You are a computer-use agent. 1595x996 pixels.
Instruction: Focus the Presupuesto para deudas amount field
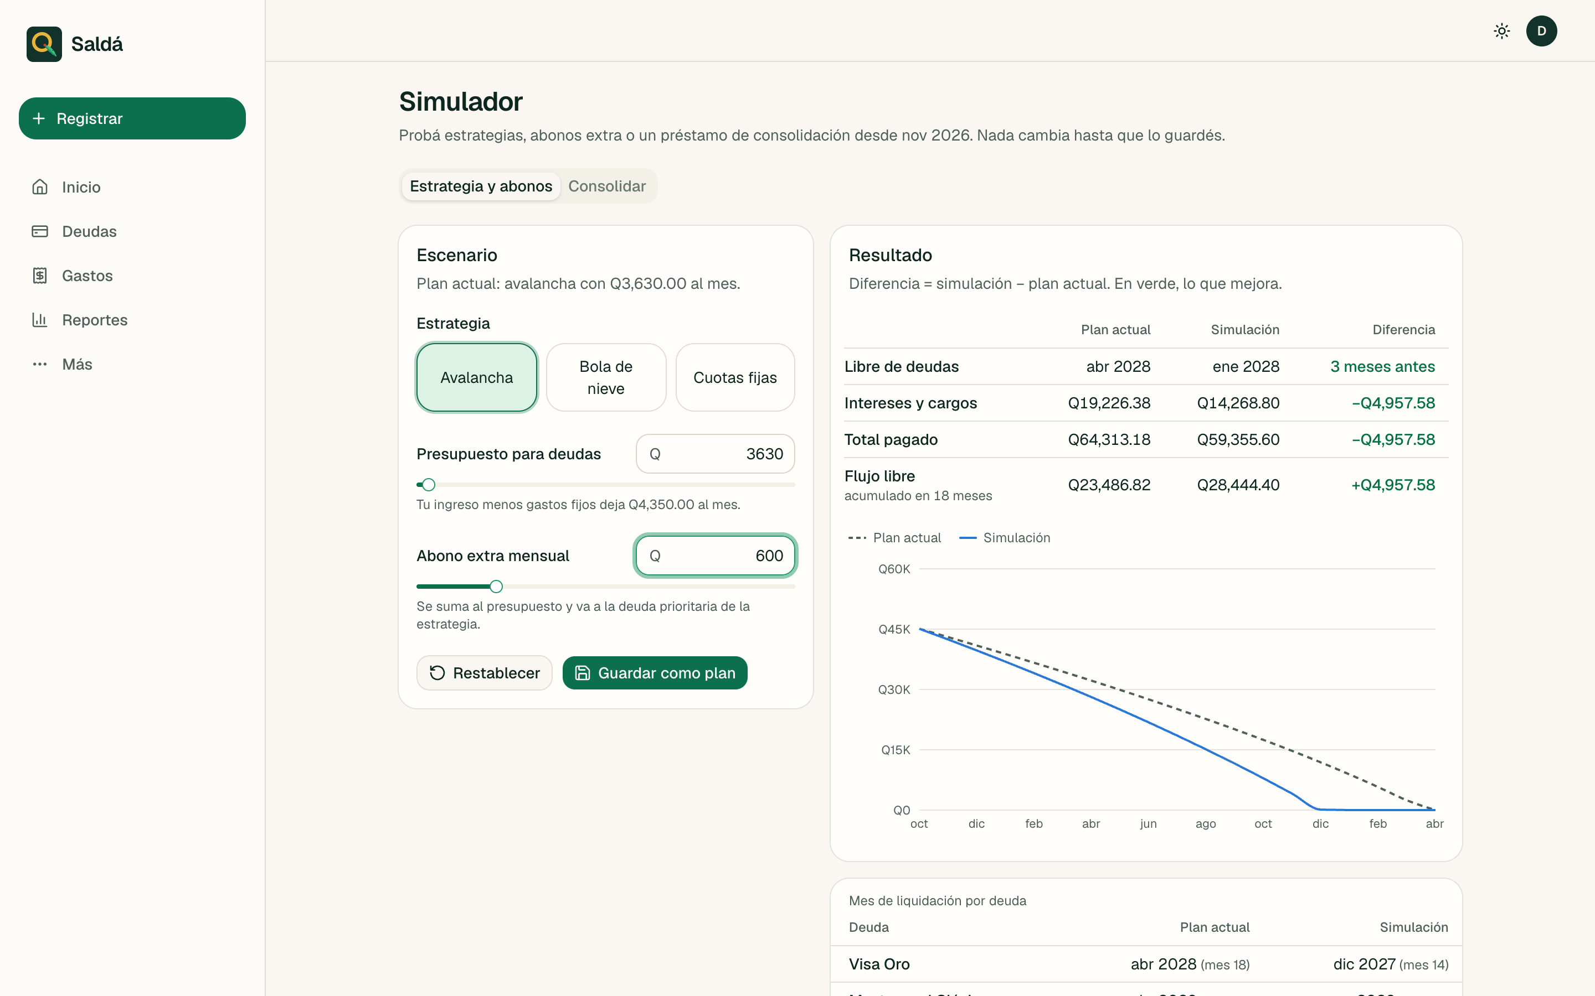(715, 454)
